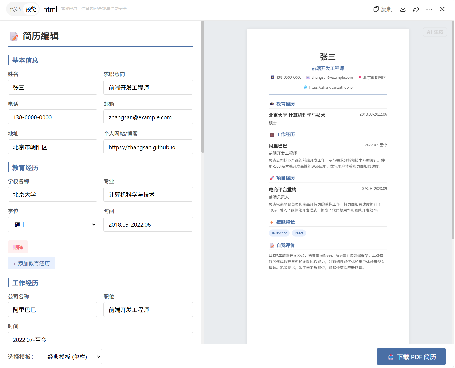The width and height of the screenshot is (455, 368).
Task: Click the globe icon beside website URL
Action: [306, 87]
